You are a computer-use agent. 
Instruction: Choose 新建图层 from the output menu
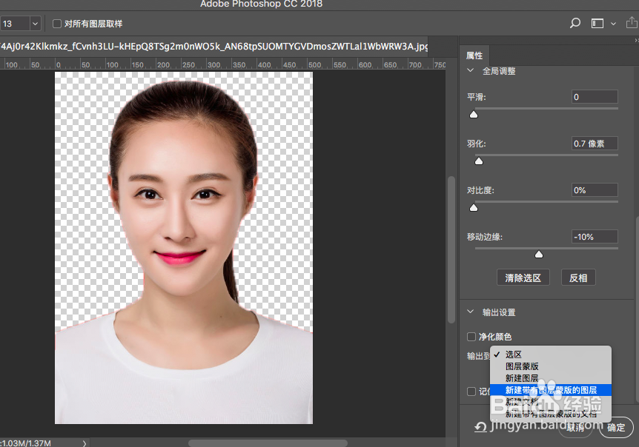point(551,378)
